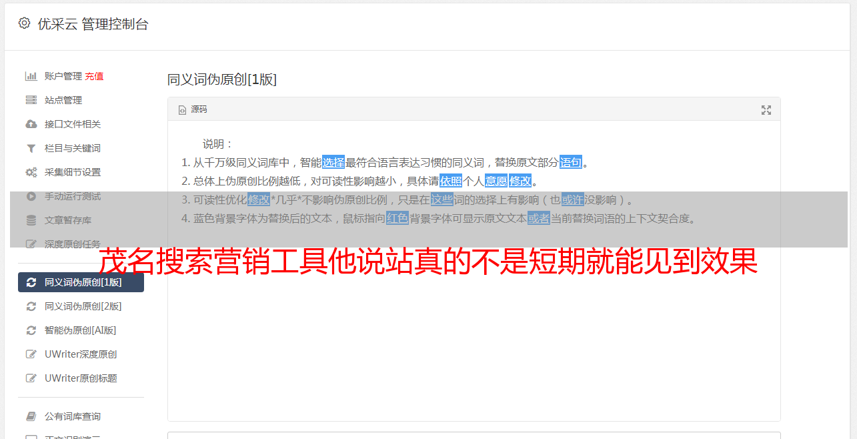Click the fullscreen expand icon in editor toolbar
Screen dimensions: 857x439
point(766,110)
